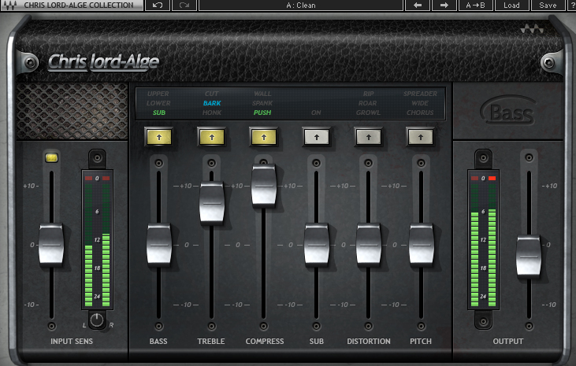Click the DISTORTION label under fader
This screenshot has height=366, width=576.
(369, 342)
